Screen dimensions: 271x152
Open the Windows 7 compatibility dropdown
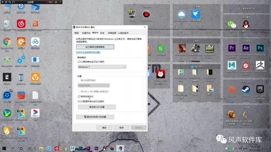pos(102,67)
